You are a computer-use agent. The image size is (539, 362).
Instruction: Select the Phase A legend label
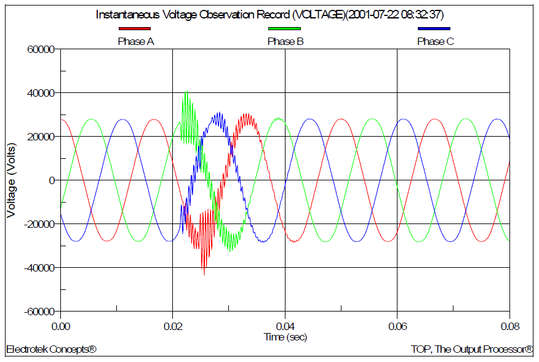tap(135, 42)
